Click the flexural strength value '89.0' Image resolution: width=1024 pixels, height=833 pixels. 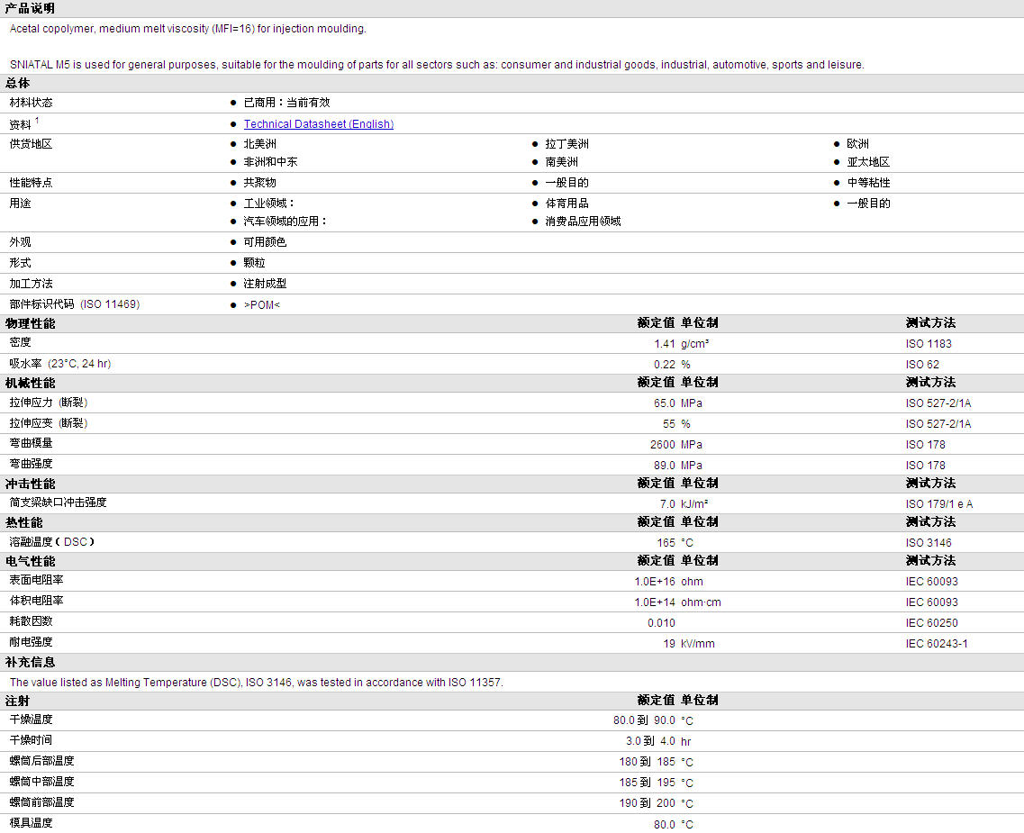pyautogui.click(x=665, y=466)
